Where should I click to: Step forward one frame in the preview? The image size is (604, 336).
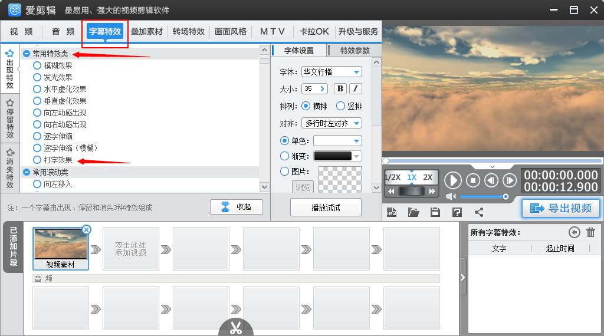pos(509,180)
